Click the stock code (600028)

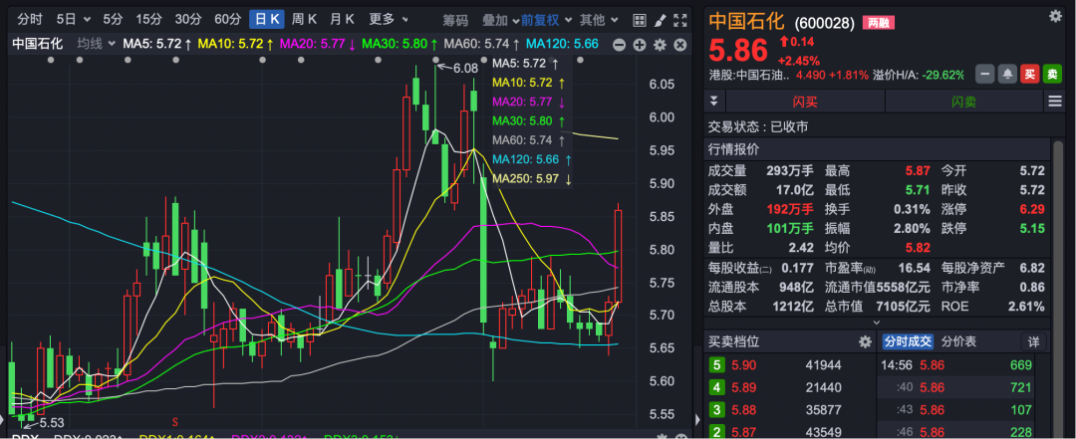824,24
